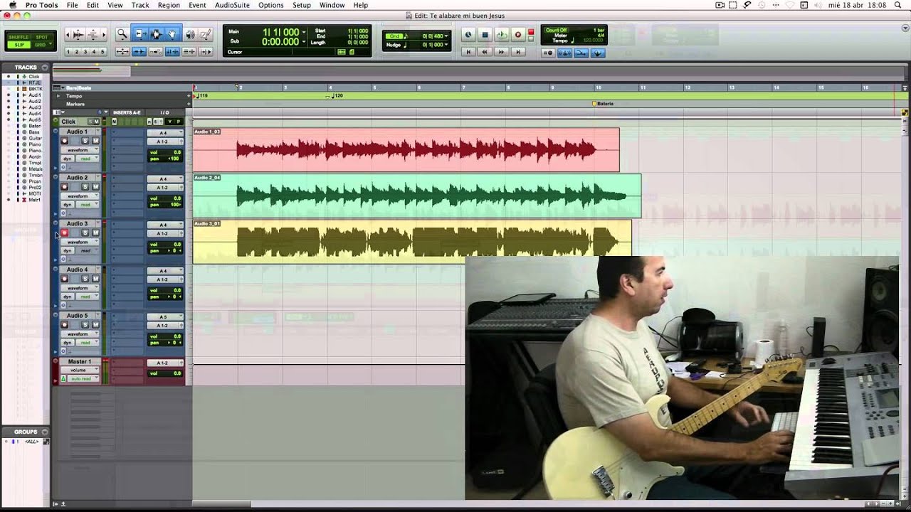The height and width of the screenshot is (512, 911).
Task: Click the Fast Forward transport button
Action: (501, 52)
